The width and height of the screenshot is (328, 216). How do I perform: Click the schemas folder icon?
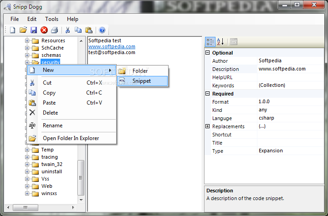(36, 55)
